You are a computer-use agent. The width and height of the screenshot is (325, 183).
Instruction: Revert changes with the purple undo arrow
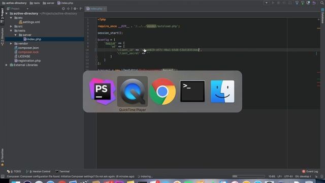coord(314,3)
